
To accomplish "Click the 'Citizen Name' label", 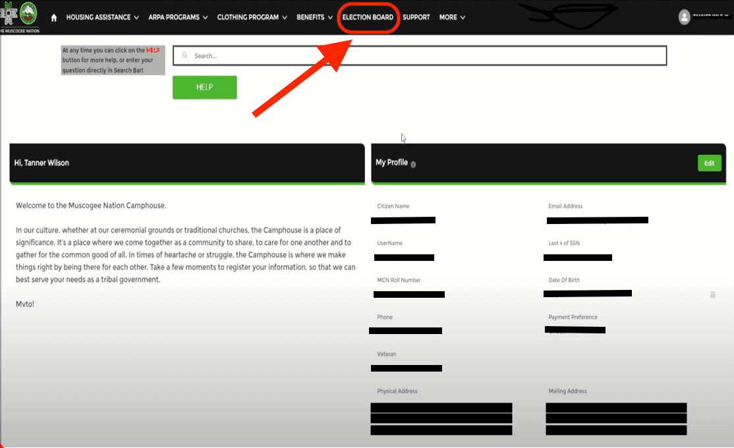I will [x=393, y=206].
